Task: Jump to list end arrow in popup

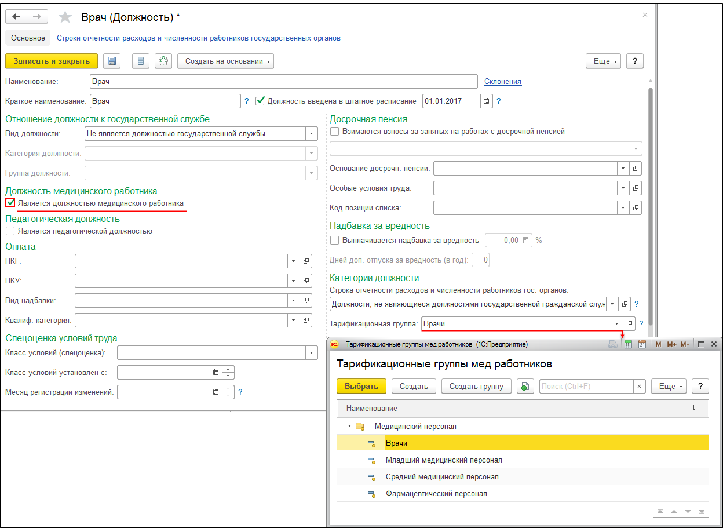Action: pyautogui.click(x=702, y=512)
